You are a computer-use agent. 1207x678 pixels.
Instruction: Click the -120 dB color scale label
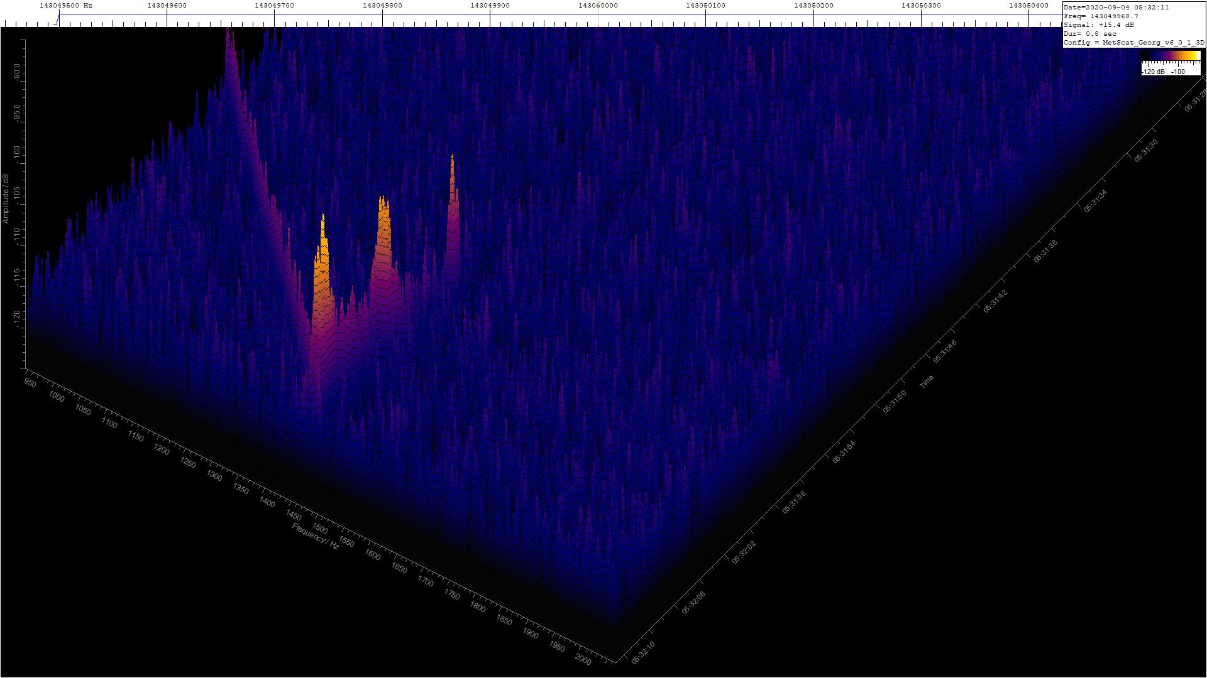tap(1154, 72)
